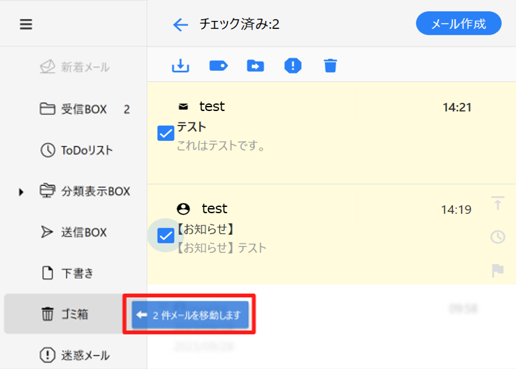
Task: Click the 新着メール envelope icon
Action: (x=48, y=67)
